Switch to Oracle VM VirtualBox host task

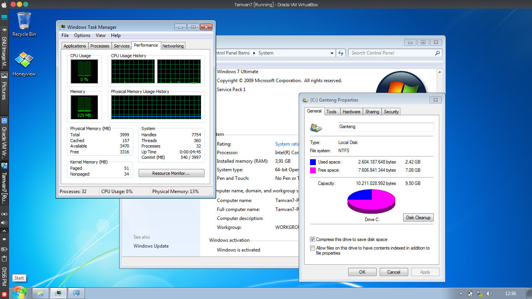coord(4,137)
